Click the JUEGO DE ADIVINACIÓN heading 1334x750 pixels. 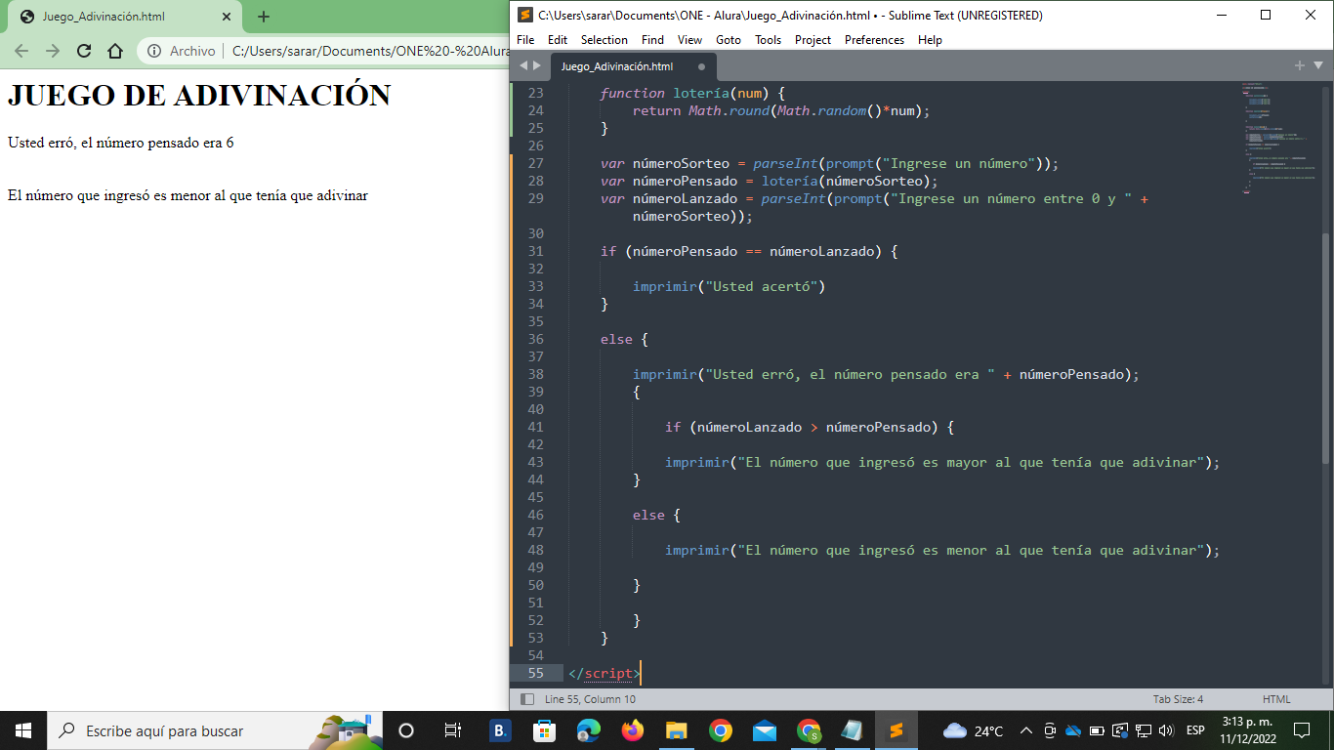pos(199,95)
